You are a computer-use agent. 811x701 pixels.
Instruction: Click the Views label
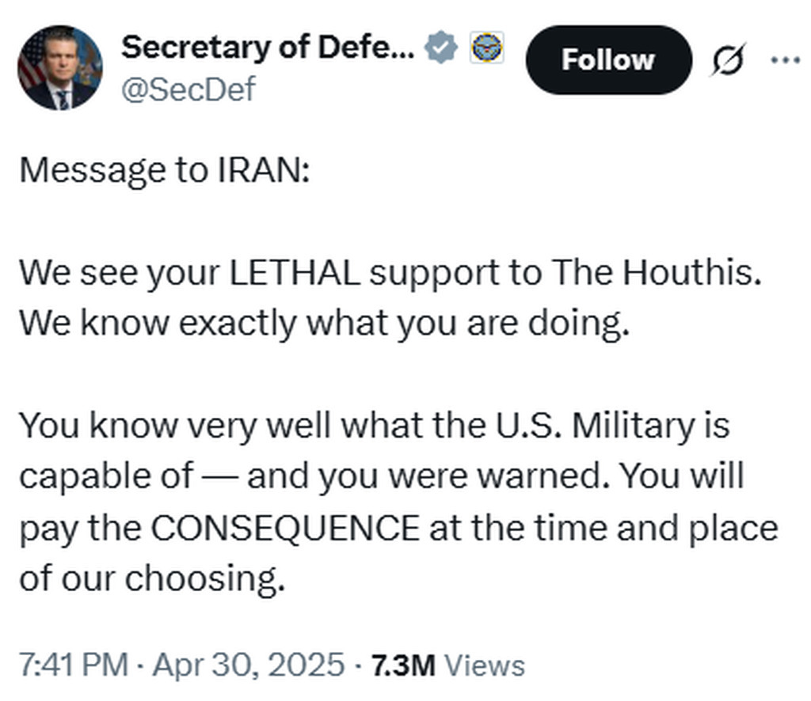tap(483, 665)
